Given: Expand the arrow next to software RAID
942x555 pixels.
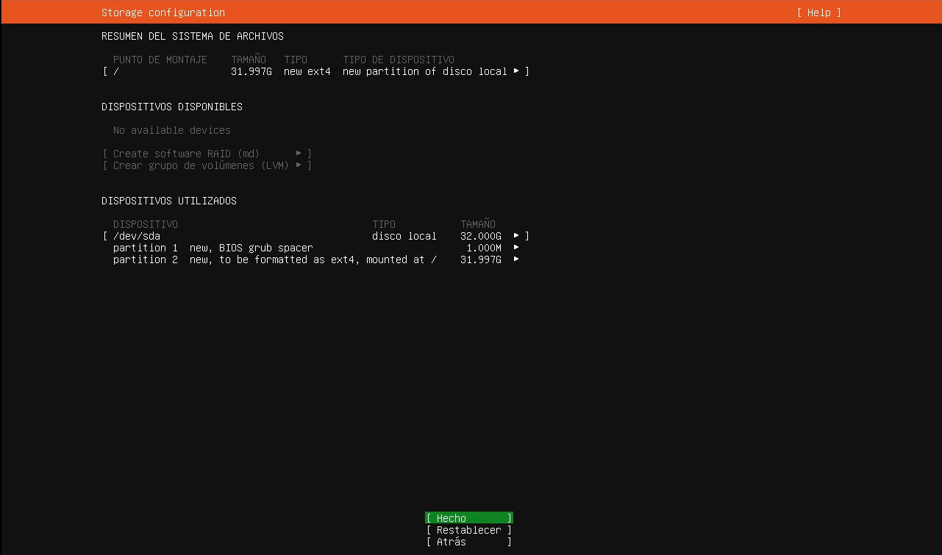Looking at the screenshot, I should (299, 154).
